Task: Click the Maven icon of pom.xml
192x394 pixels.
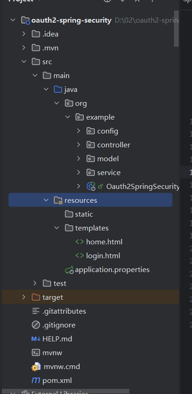Action: 36,381
